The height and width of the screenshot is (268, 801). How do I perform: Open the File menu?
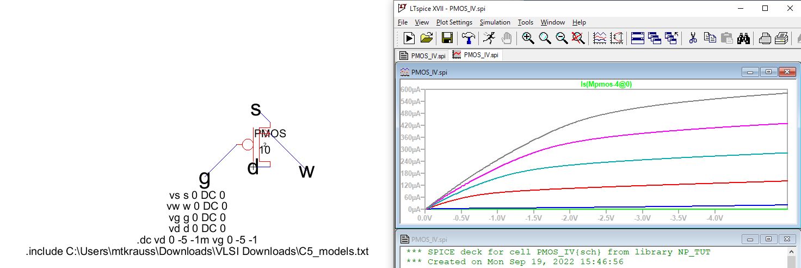403,22
